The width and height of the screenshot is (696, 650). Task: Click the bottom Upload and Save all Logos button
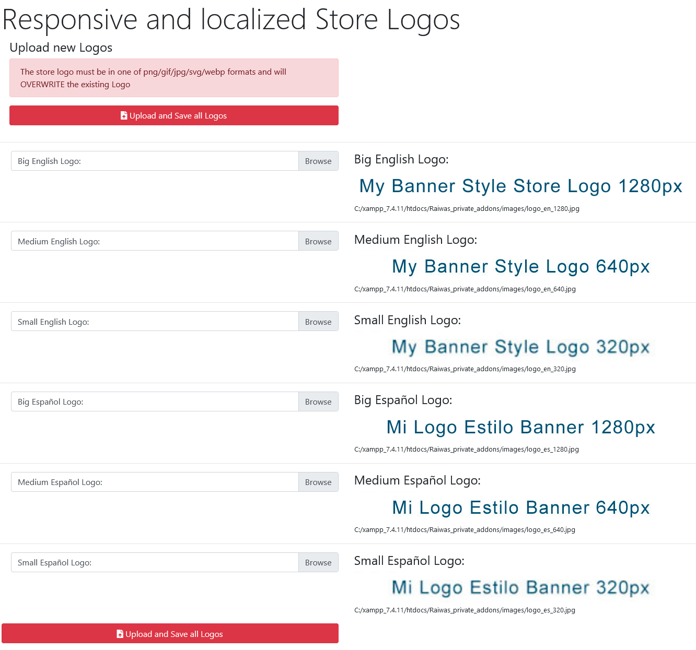pyautogui.click(x=170, y=634)
